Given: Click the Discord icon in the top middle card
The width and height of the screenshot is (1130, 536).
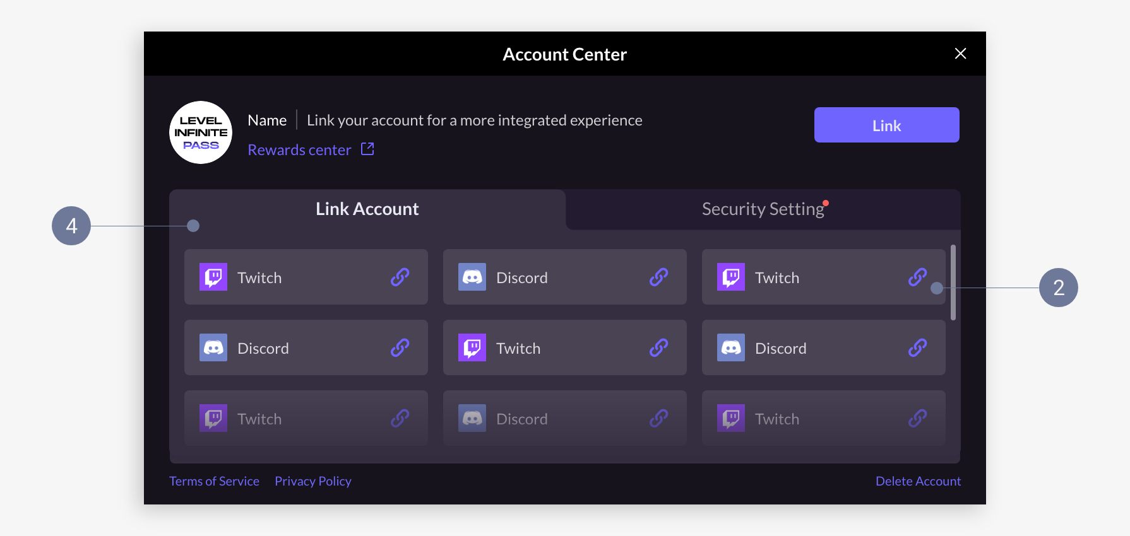Looking at the screenshot, I should click(x=472, y=277).
